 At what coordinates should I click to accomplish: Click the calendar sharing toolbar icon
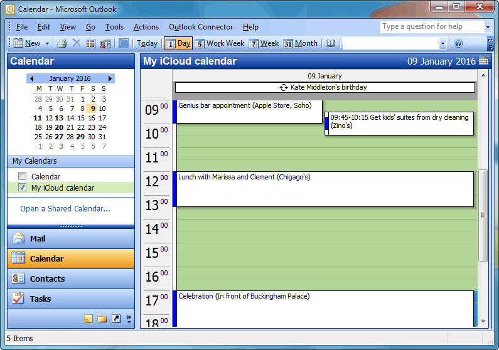click(105, 43)
